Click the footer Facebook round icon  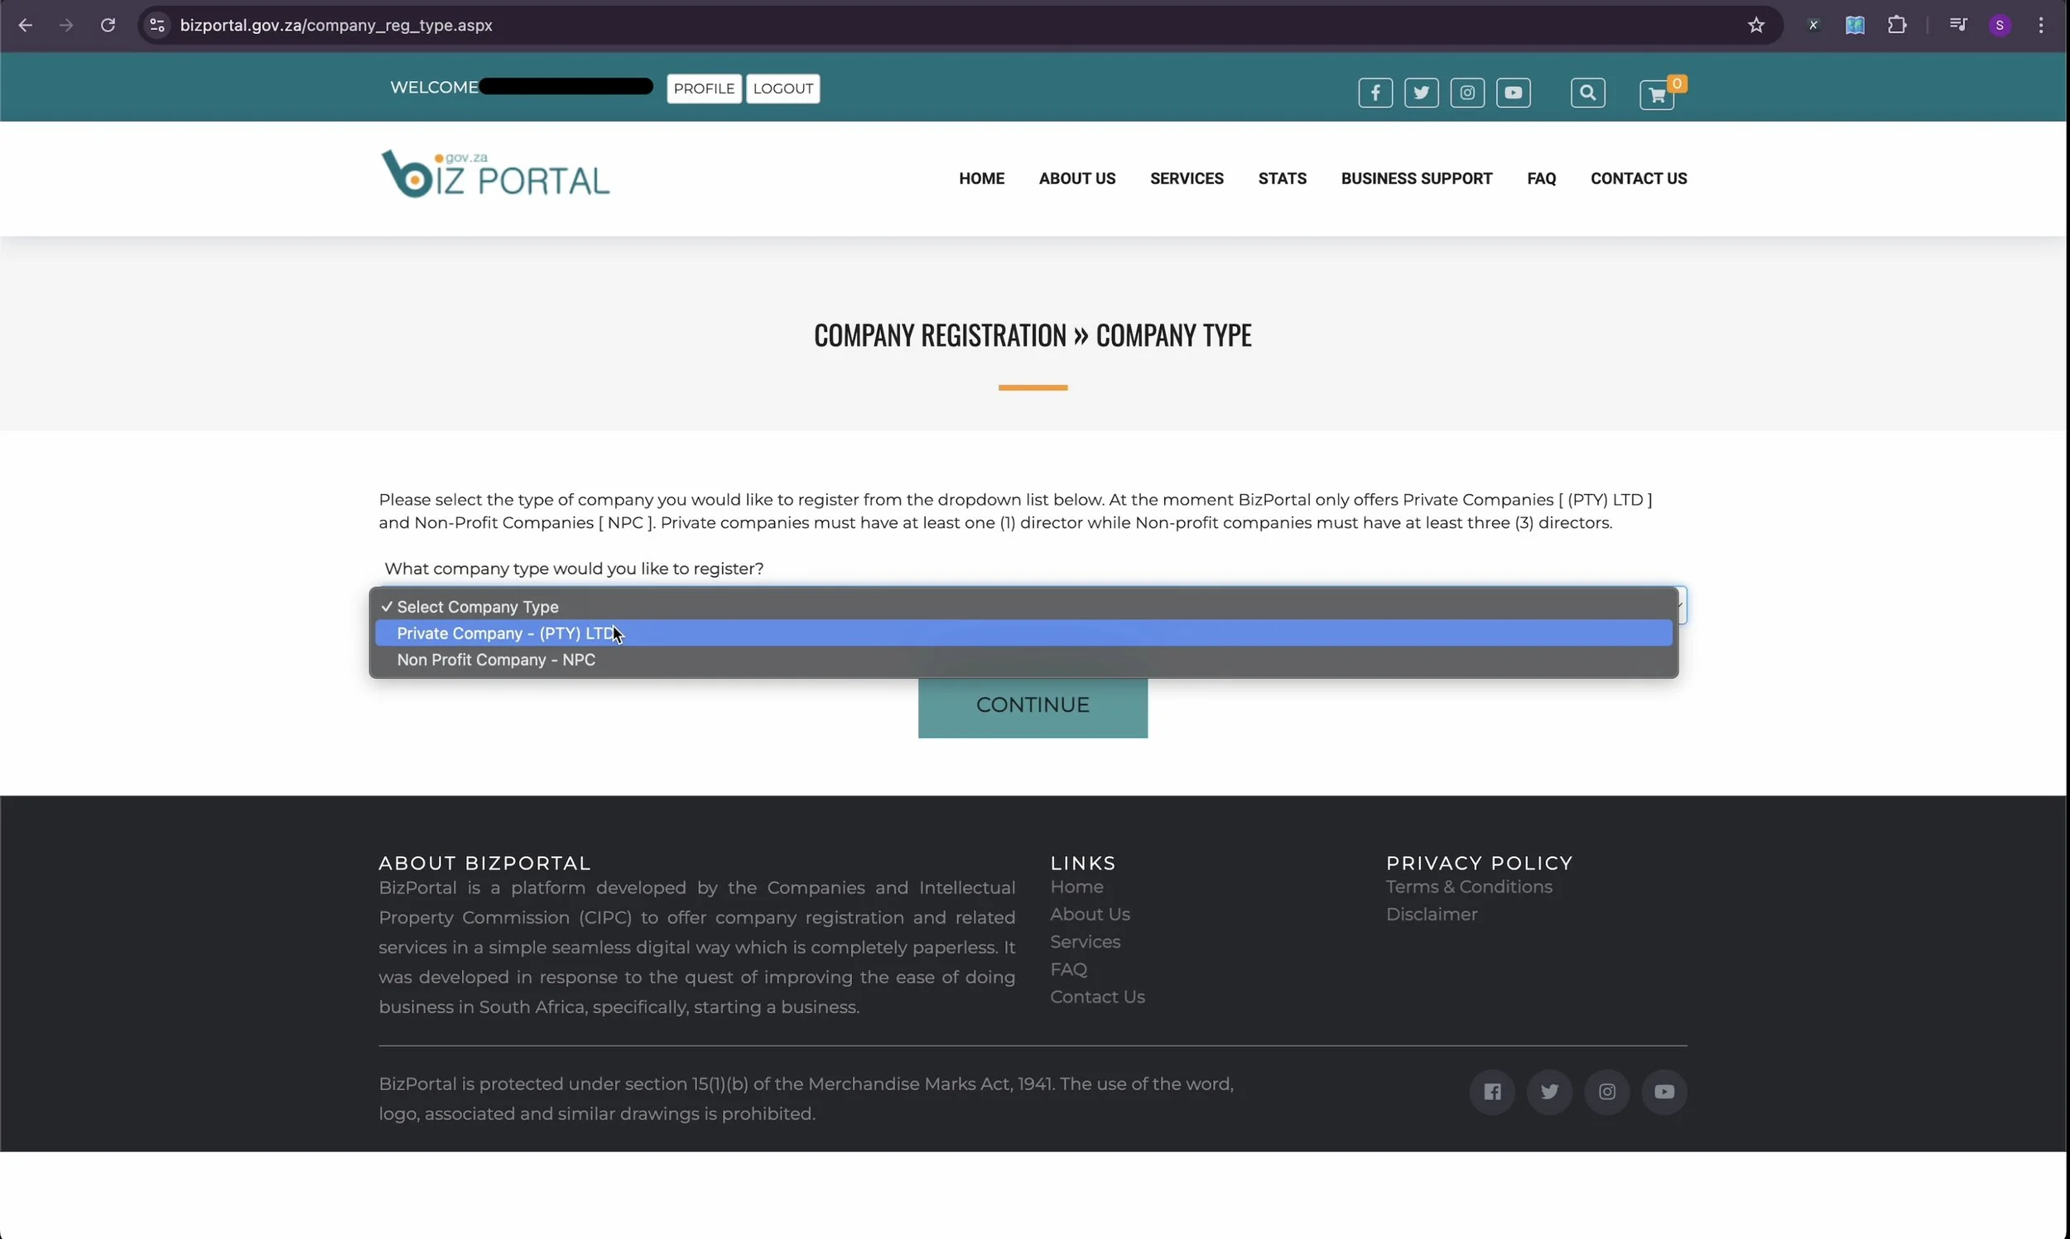[x=1491, y=1091]
